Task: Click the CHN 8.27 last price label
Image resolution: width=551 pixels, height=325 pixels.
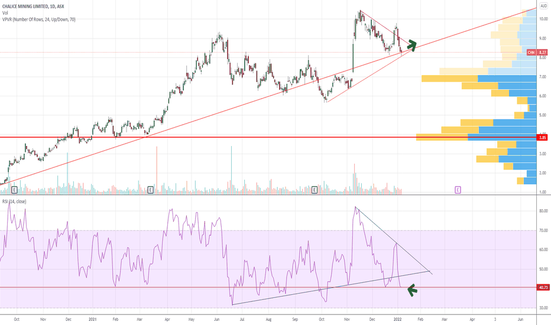Action: coord(537,53)
